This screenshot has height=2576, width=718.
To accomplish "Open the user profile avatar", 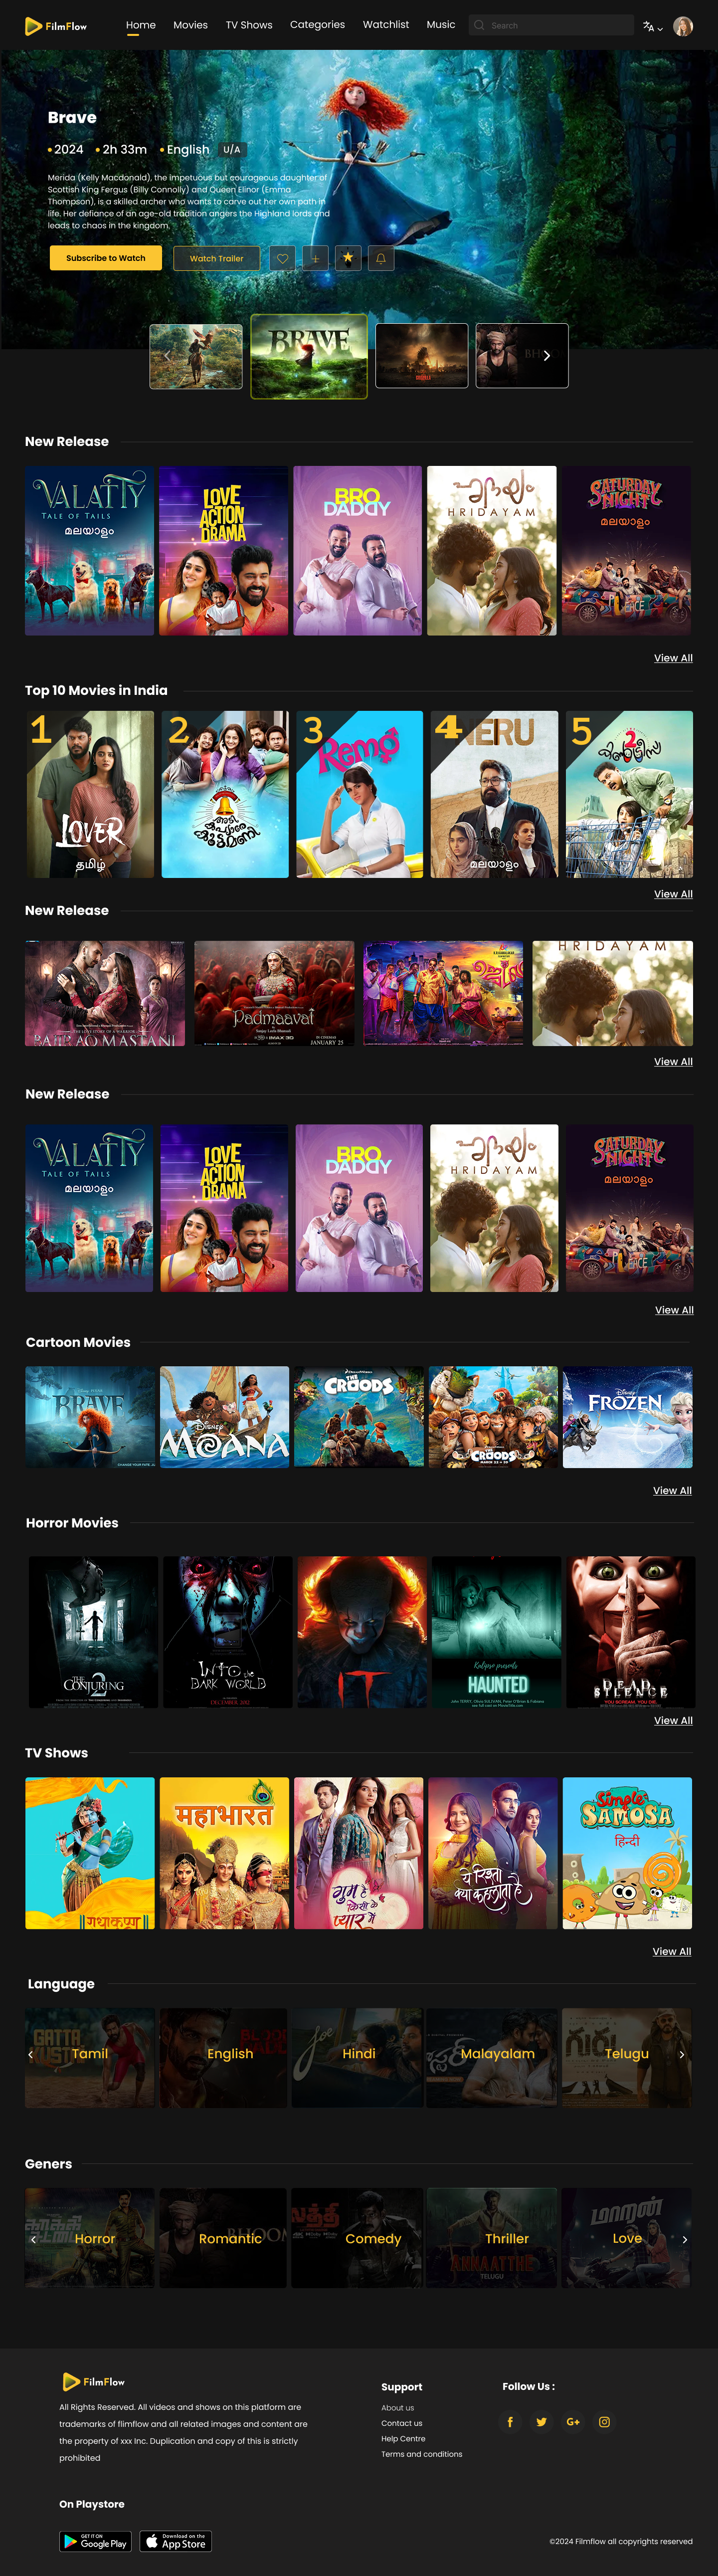I will [683, 26].
